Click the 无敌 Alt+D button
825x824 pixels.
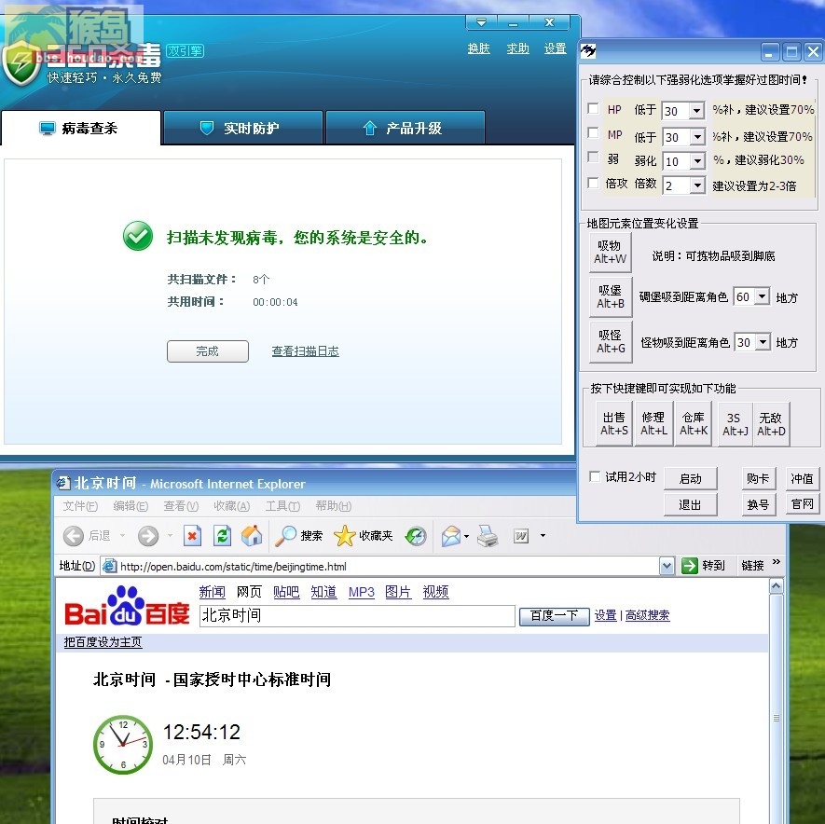point(771,424)
